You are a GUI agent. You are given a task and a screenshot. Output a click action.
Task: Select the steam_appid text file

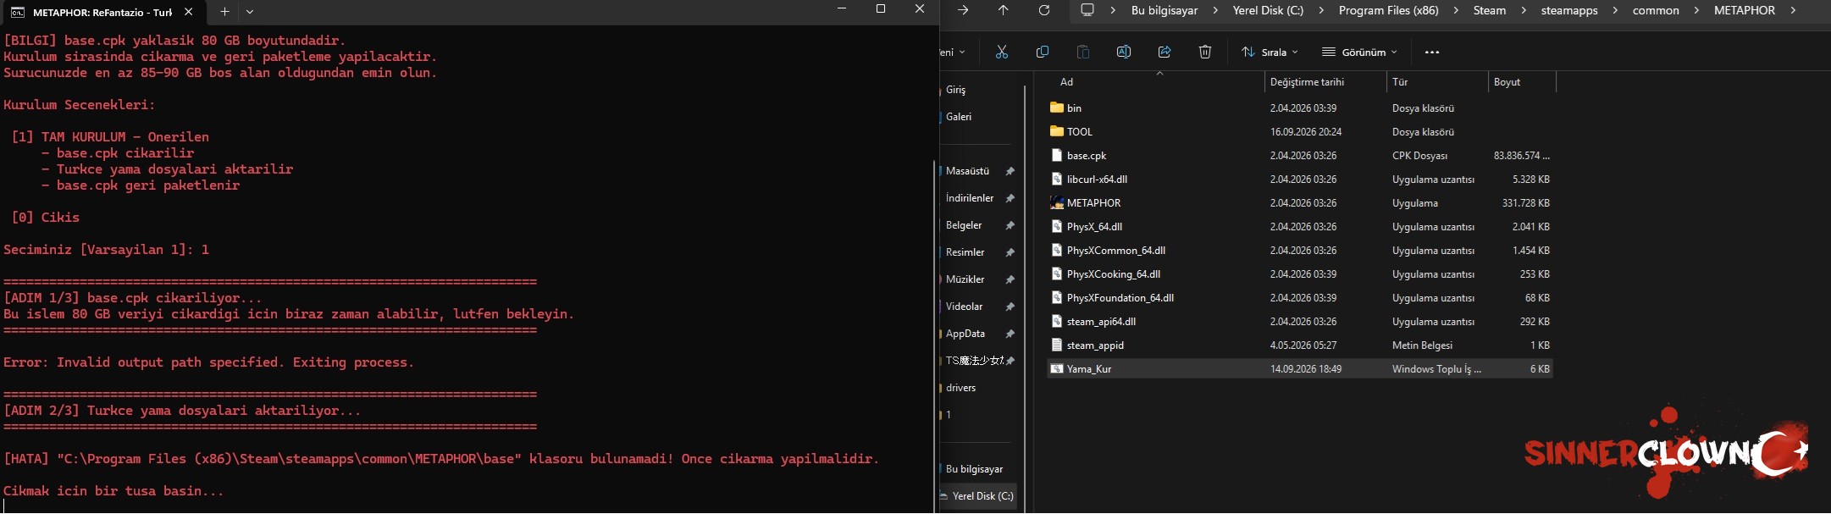pos(1300,345)
